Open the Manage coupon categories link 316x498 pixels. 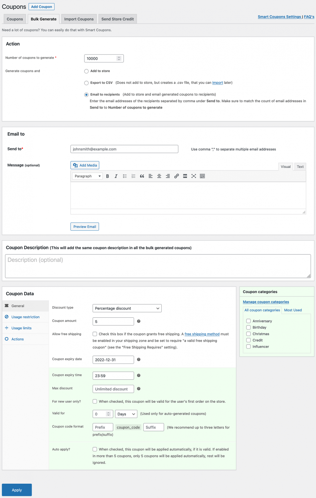click(x=266, y=302)
